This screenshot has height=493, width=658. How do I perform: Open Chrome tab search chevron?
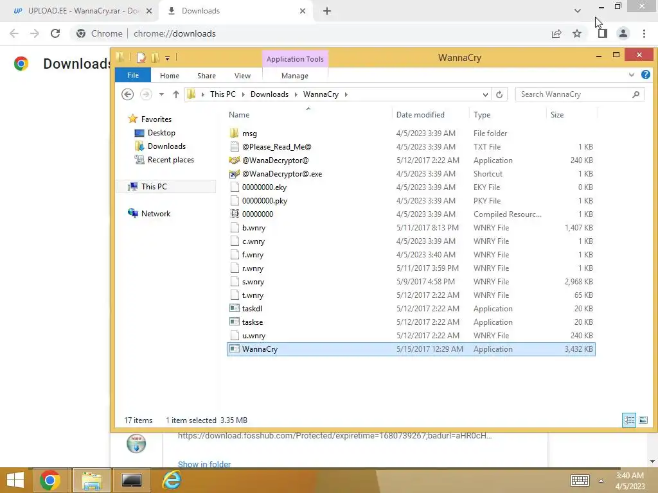(578, 11)
